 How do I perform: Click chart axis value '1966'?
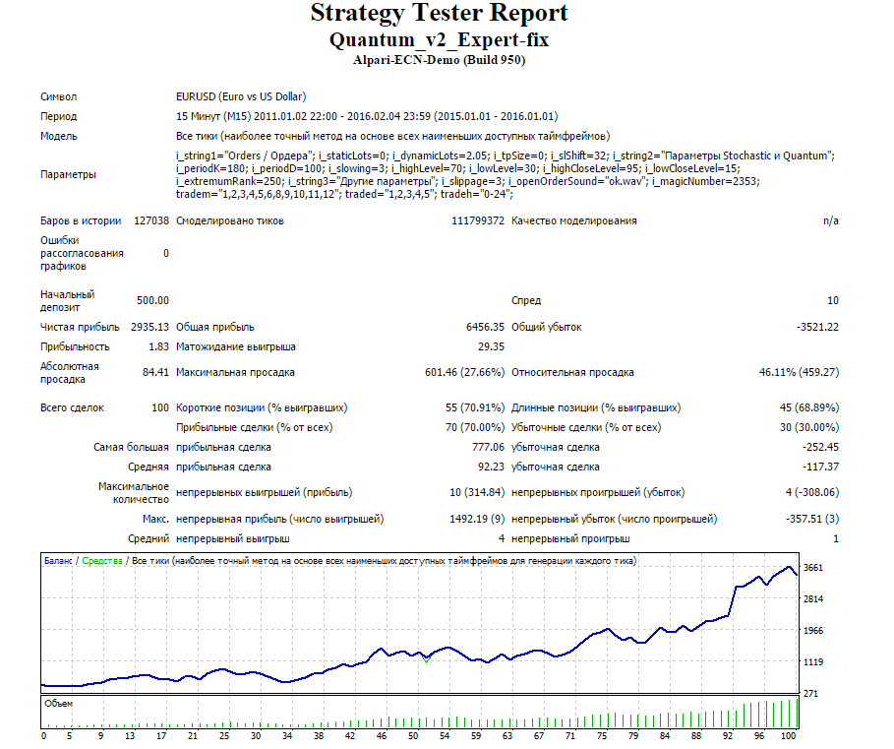point(813,630)
